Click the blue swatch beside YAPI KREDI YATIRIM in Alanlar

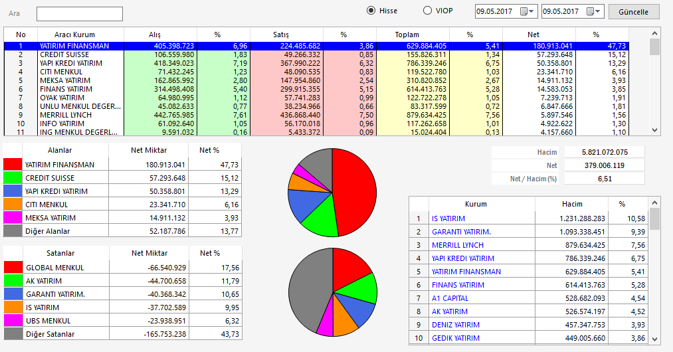coord(13,191)
